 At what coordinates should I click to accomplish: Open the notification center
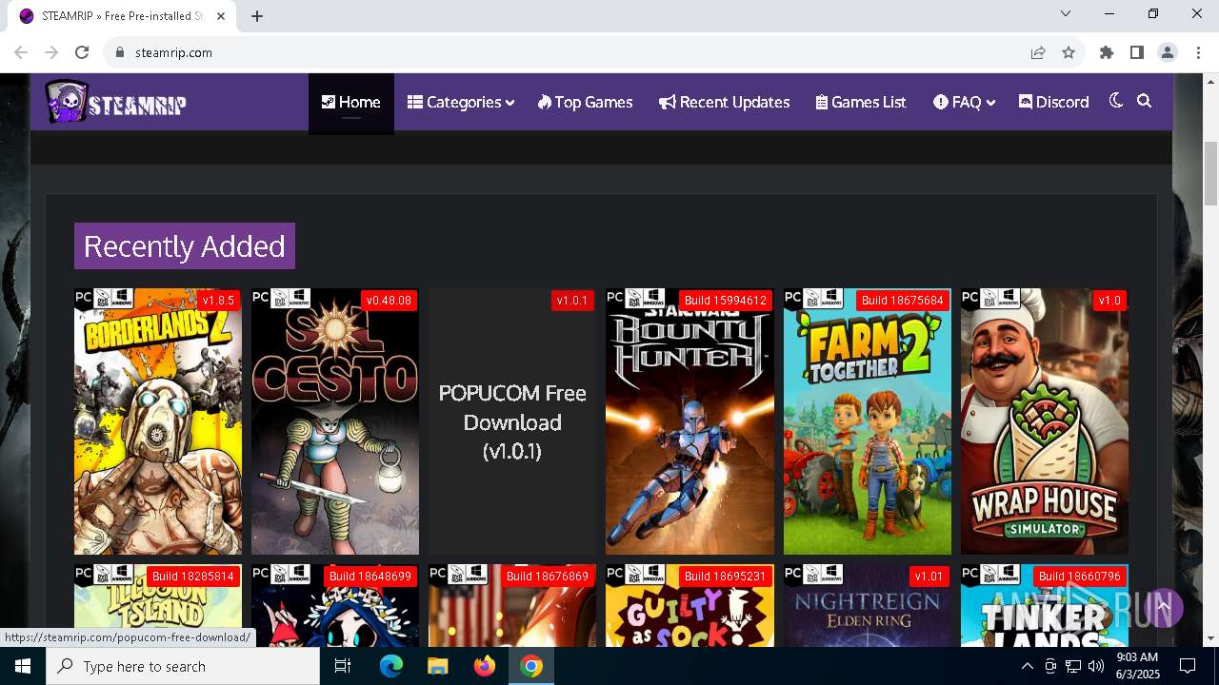point(1188,666)
